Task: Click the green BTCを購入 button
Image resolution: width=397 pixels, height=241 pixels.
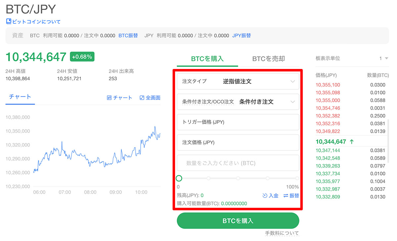Action: click(x=238, y=221)
